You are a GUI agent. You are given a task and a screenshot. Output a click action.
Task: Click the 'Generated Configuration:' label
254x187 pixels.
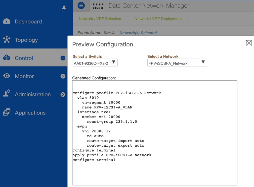coord(94,78)
